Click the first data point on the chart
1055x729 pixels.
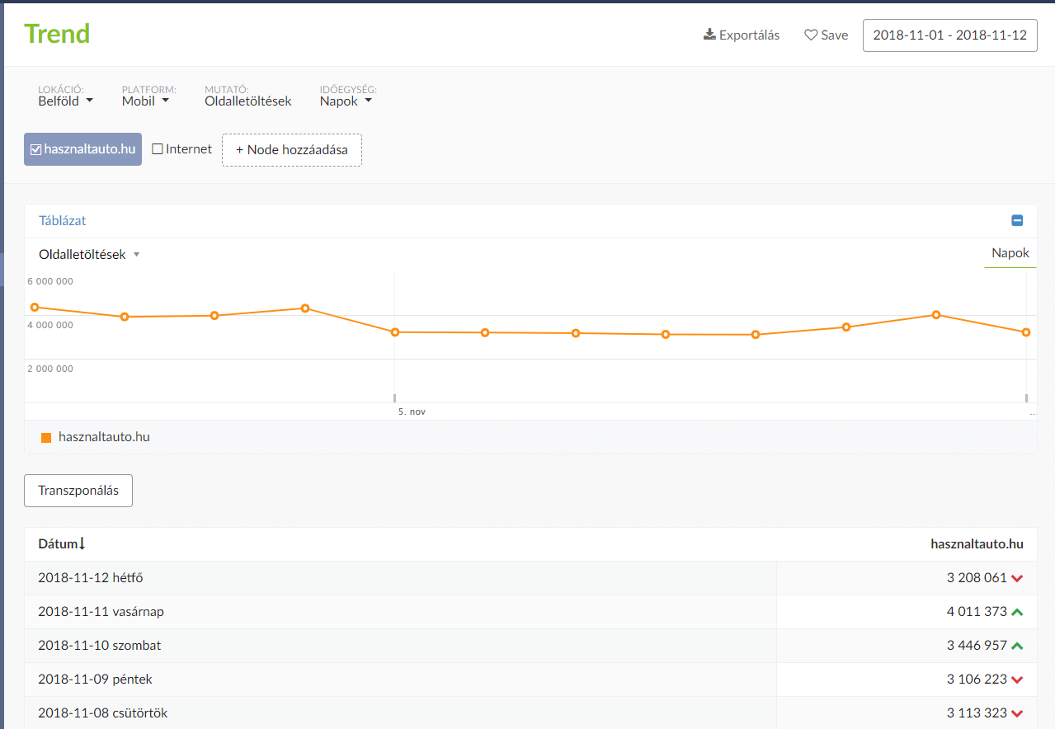(35, 307)
